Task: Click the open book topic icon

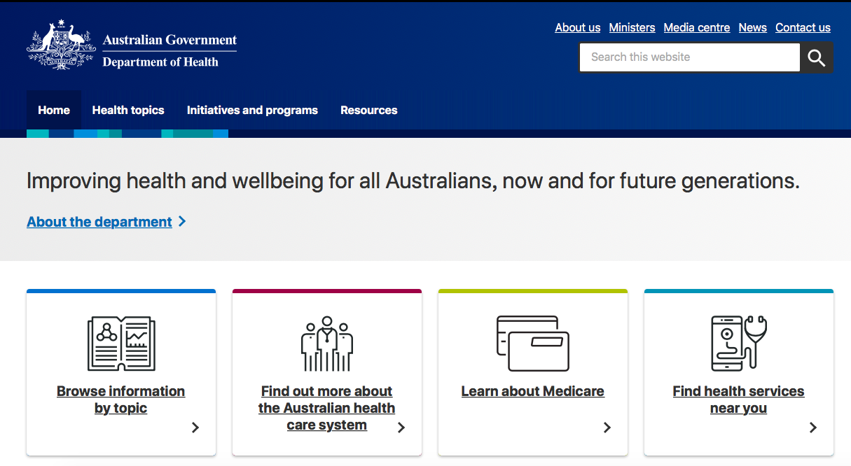Action: [121, 343]
